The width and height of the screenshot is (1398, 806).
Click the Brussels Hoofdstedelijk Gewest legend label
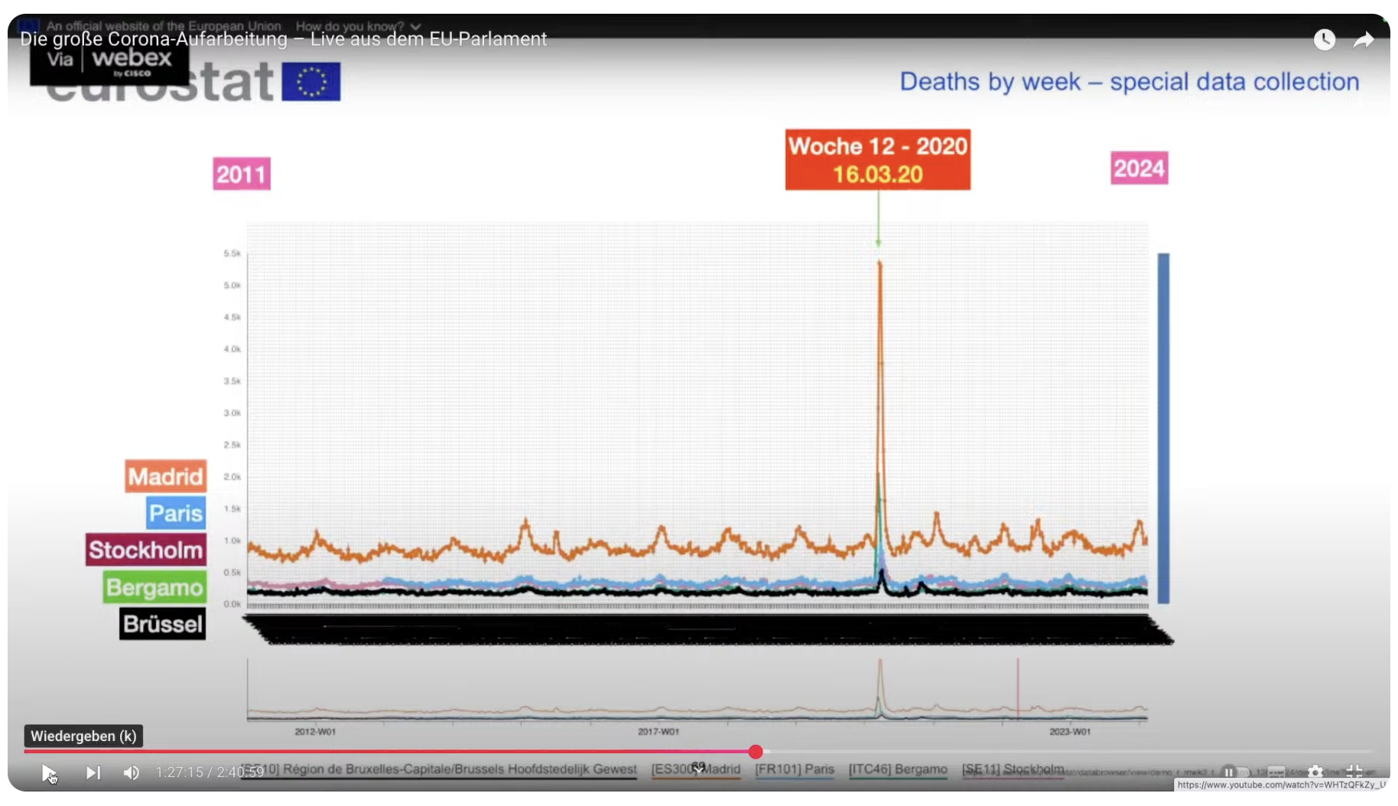pos(459,769)
